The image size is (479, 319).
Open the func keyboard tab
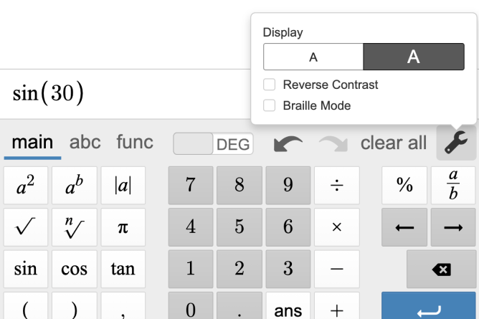[135, 142]
